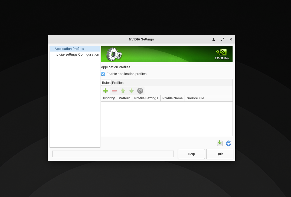
Task: Select Application Profiles in sidebar
Action: (x=75, y=49)
